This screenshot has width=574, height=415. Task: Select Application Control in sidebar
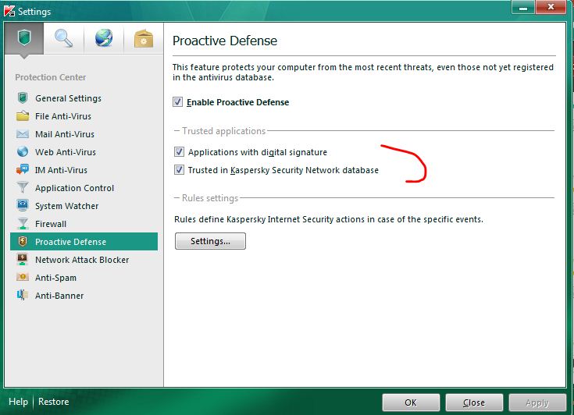[x=84, y=187]
